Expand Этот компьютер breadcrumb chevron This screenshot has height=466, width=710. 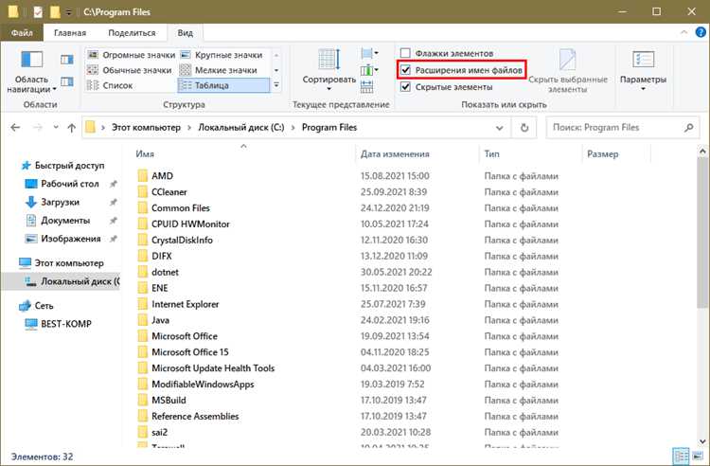[189, 128]
